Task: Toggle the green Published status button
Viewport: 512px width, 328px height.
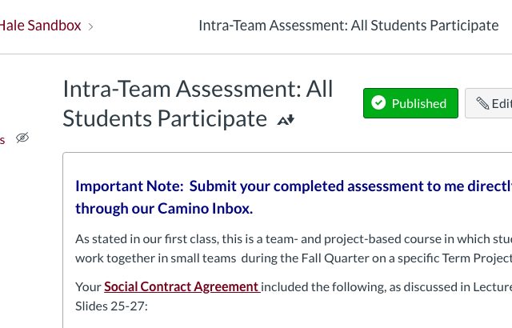Action: pyautogui.click(x=410, y=103)
